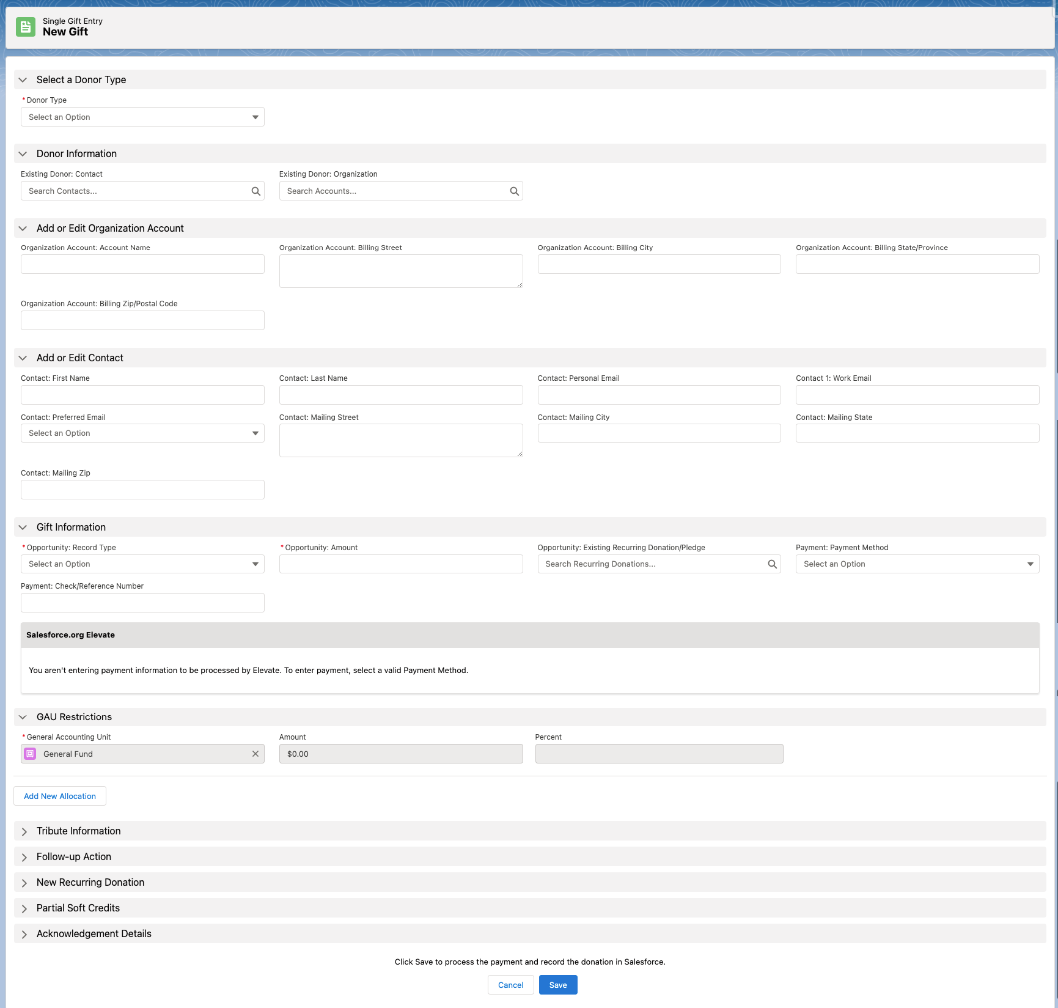Click the Single Gift Entry document icon

[25, 26]
